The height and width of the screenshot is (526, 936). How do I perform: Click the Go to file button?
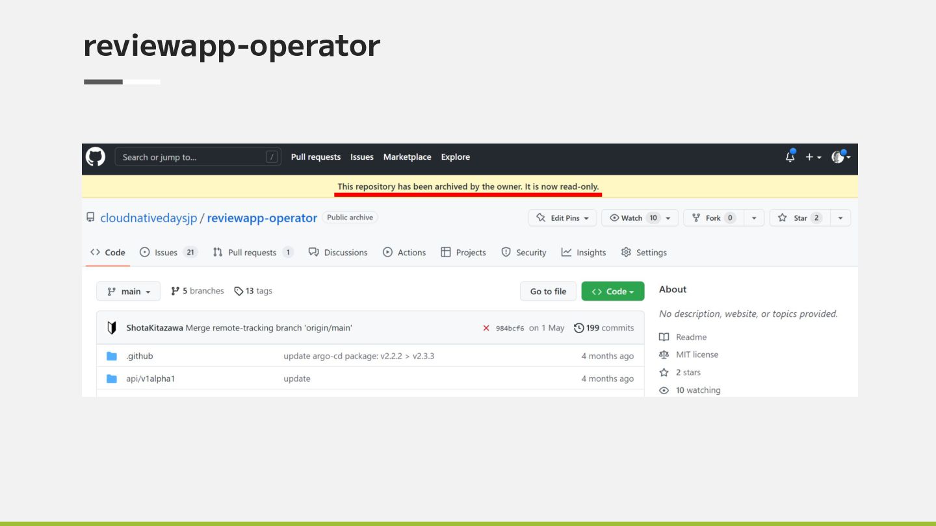click(x=548, y=292)
